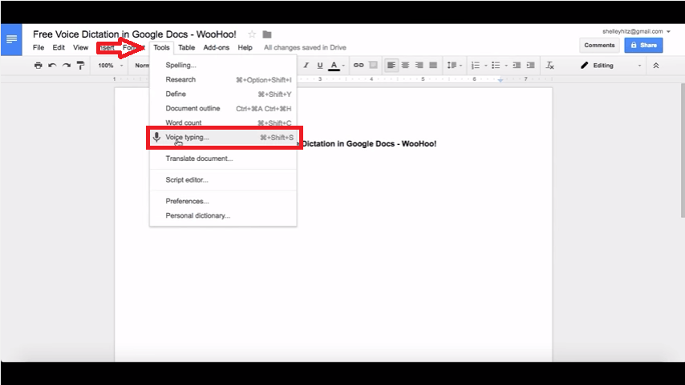Choose Word count menu entry
This screenshot has width=685, height=385.
[223, 122]
